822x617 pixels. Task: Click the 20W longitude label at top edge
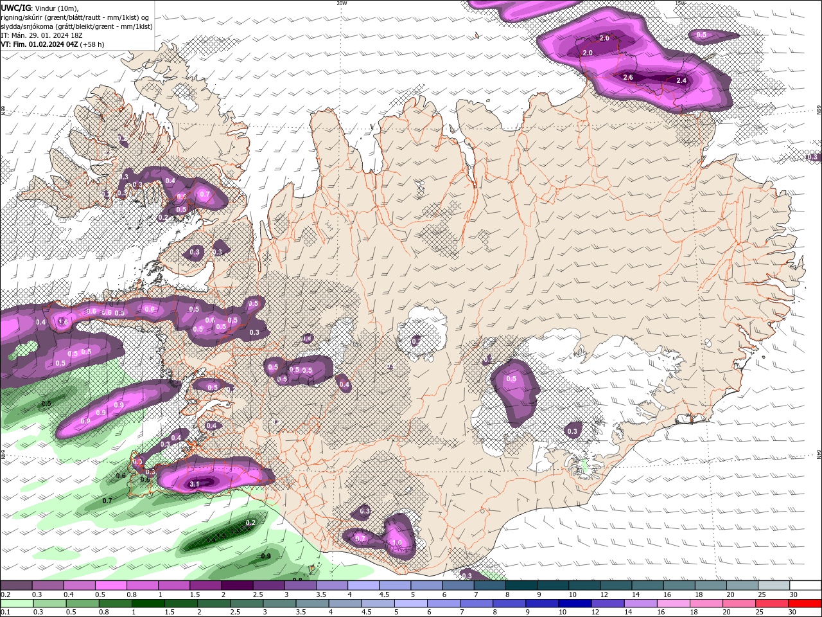pos(342,3)
